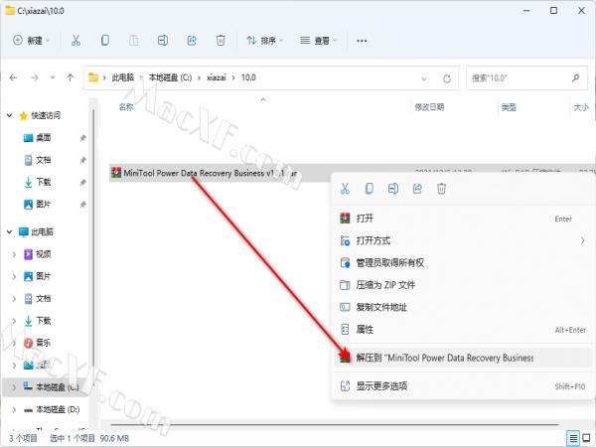Unpin 下载 pin icon in quick access
Viewport: 596px width, 447px height.
click(x=82, y=183)
